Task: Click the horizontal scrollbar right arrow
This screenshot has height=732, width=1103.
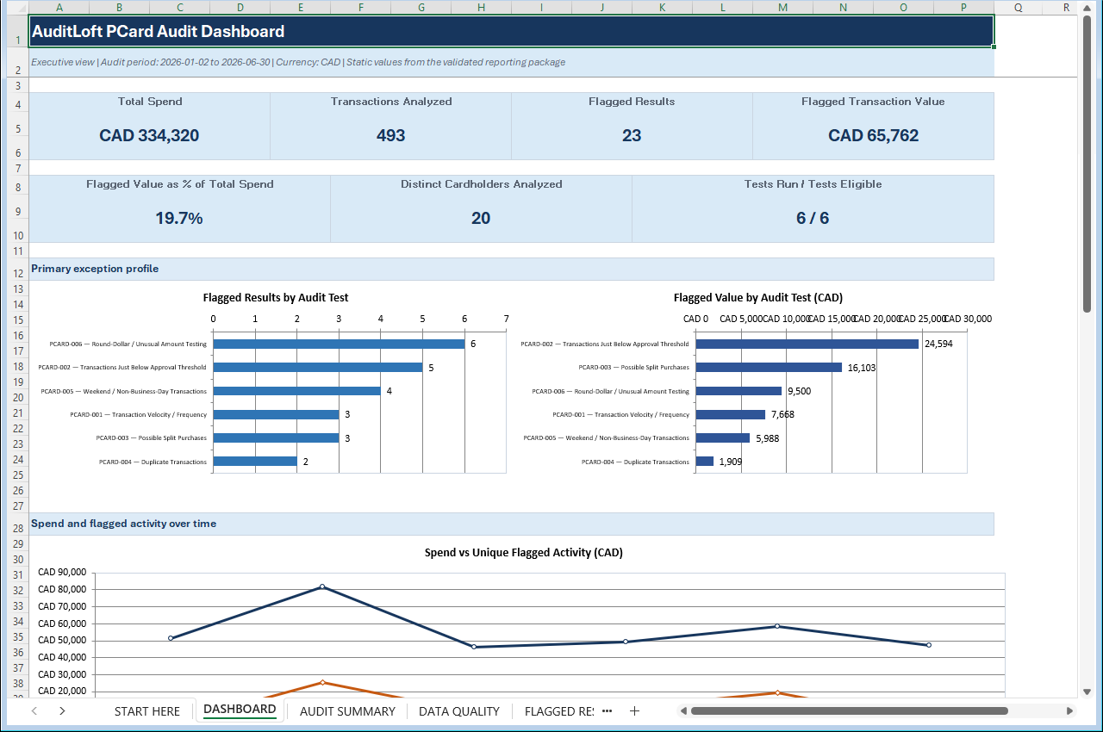Action: [x=1069, y=710]
